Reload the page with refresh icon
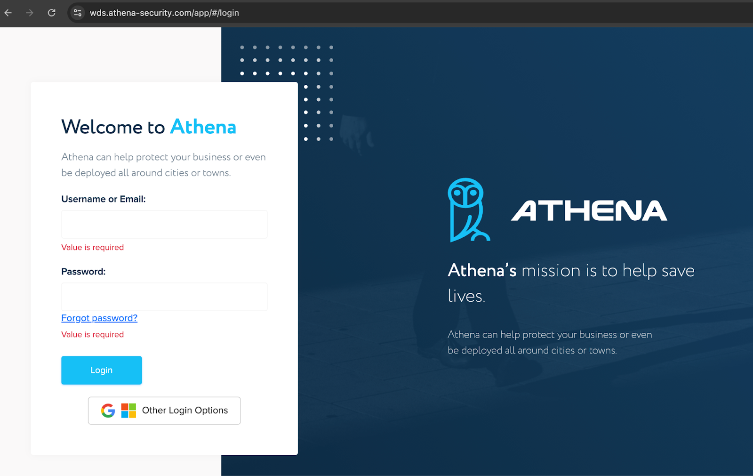The image size is (753, 476). pyautogui.click(x=52, y=13)
